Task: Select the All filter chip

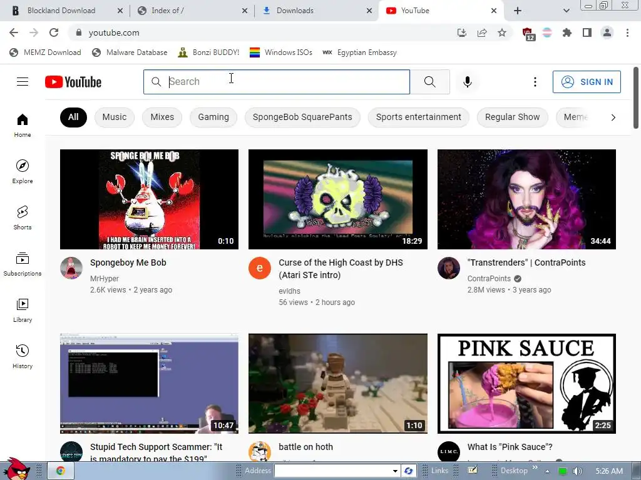Action: click(73, 117)
